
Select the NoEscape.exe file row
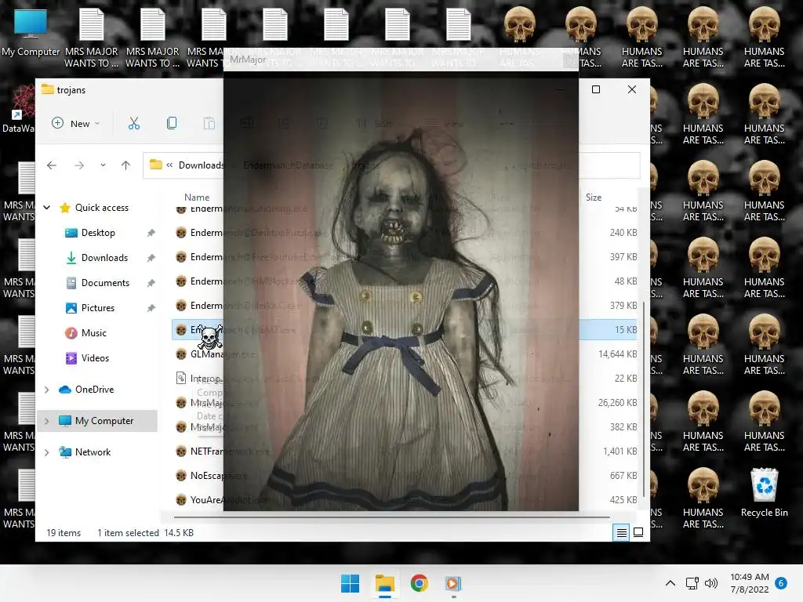coord(405,476)
